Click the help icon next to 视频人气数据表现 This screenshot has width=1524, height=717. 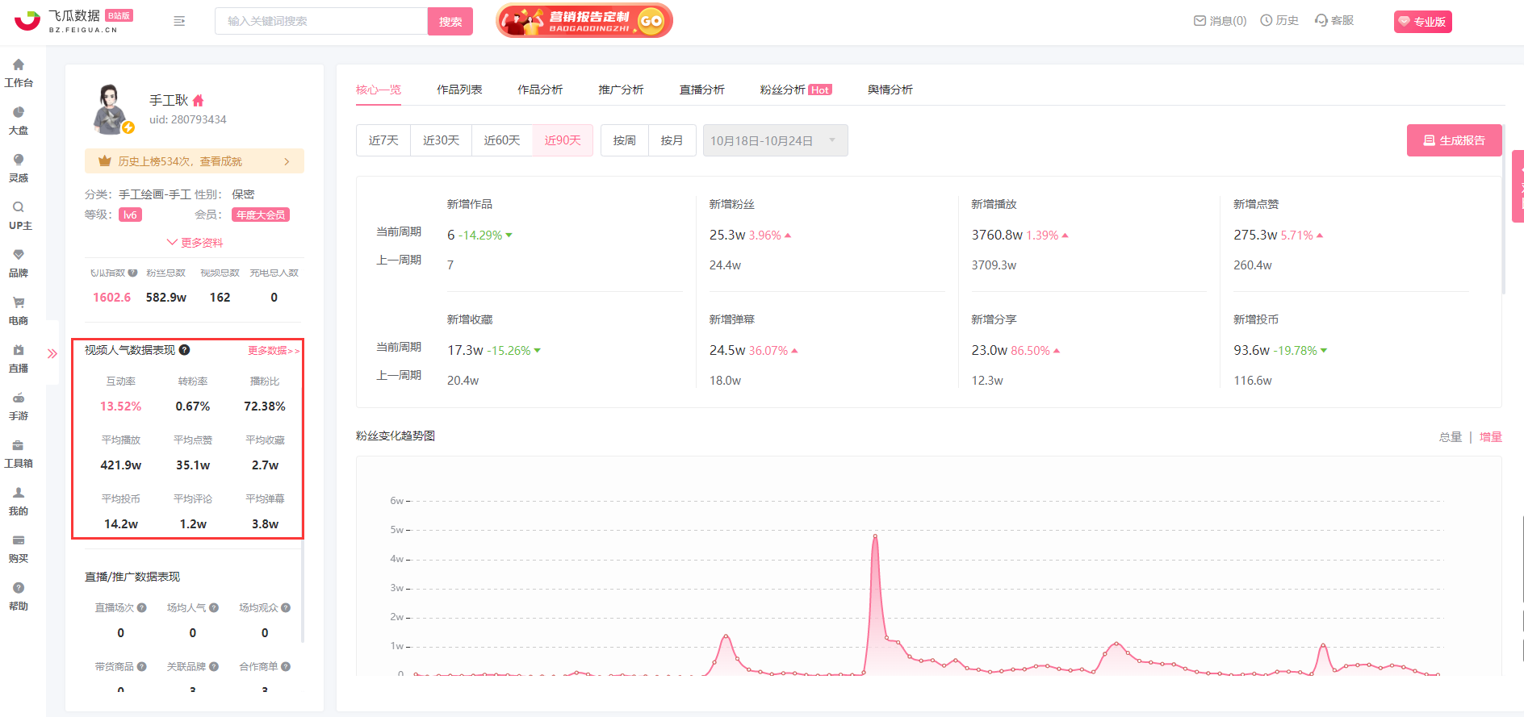pos(184,350)
